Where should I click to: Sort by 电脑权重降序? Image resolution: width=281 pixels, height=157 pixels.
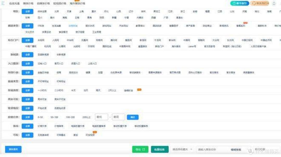99,126
